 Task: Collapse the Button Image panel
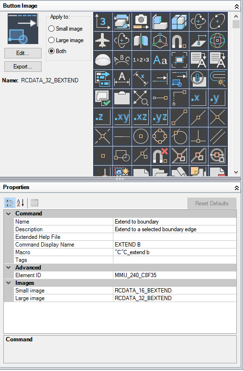tap(237, 6)
